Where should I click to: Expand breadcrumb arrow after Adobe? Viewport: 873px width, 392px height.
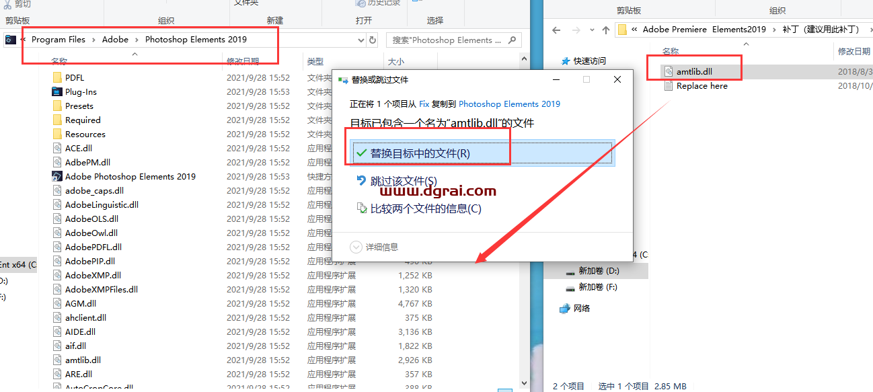(137, 40)
